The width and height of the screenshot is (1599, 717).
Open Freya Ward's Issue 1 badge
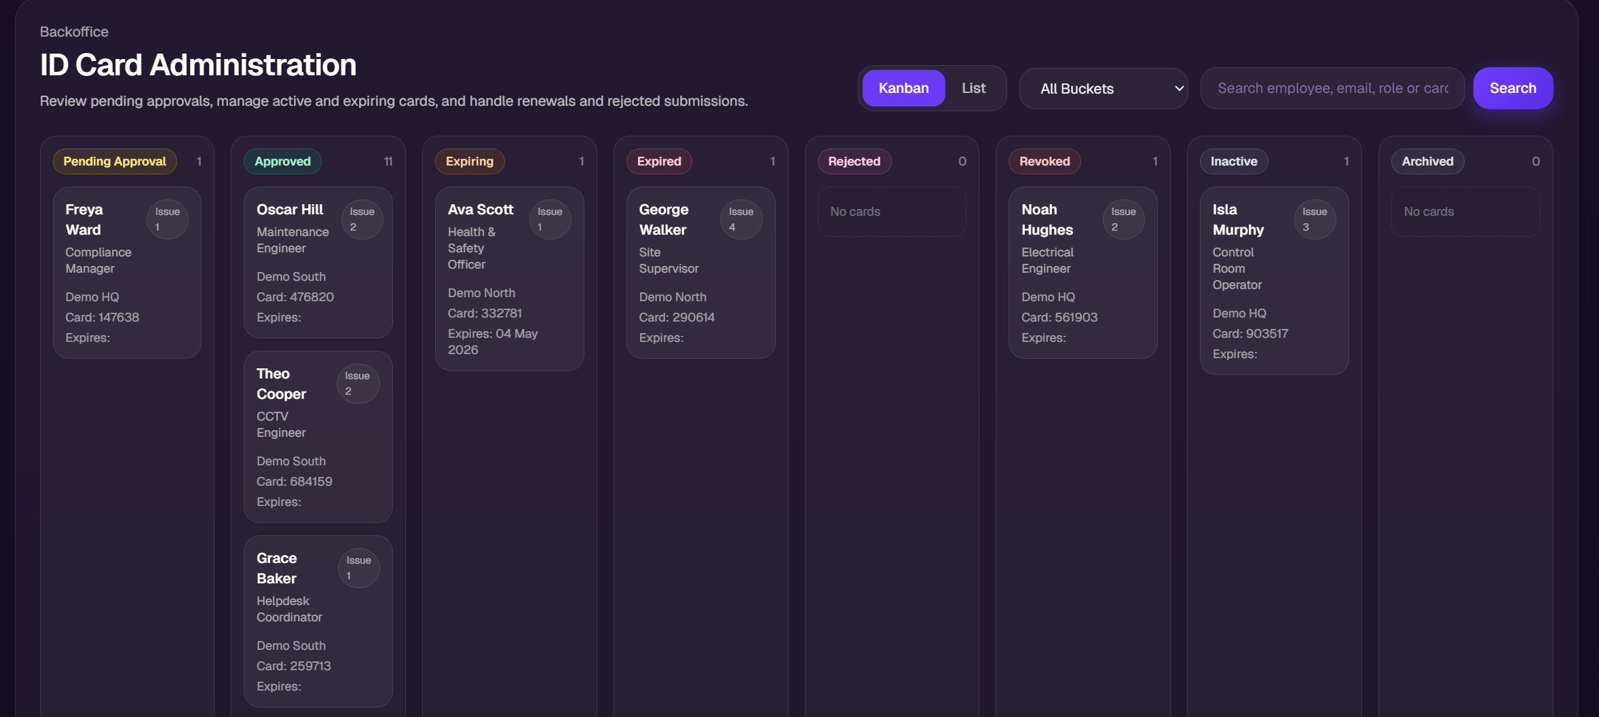167,219
